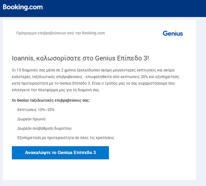Click the word Genius in the blue button

click(65, 153)
